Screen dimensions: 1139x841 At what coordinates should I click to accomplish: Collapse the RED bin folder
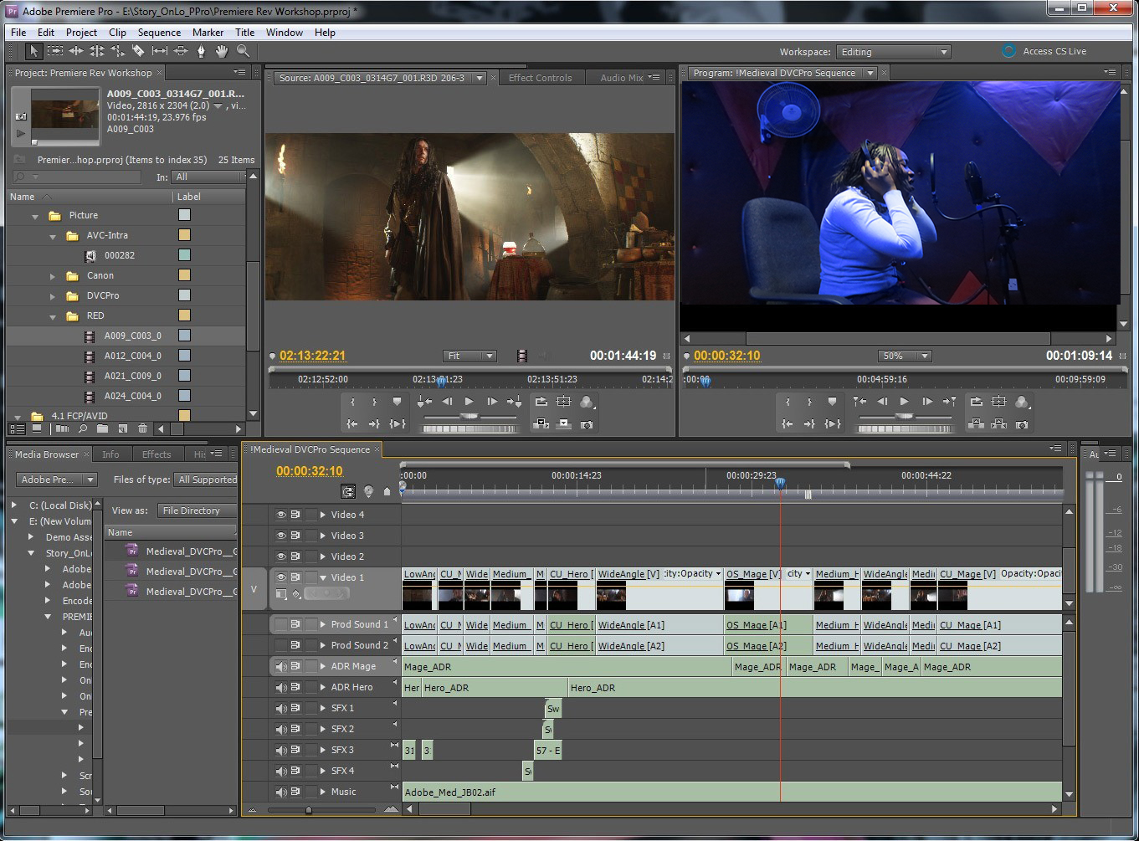click(x=53, y=316)
